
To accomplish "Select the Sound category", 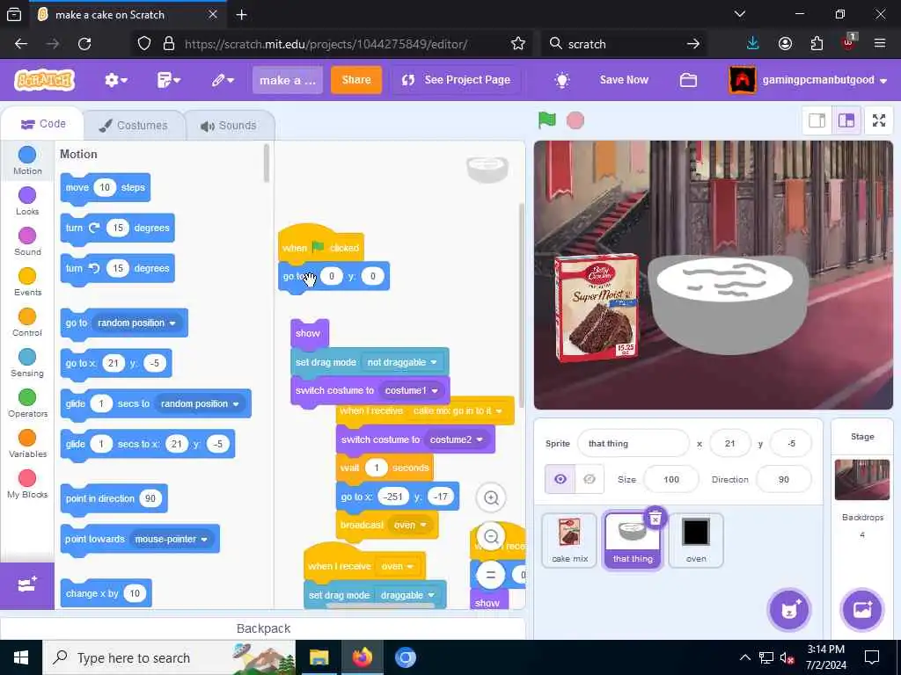I will [x=27, y=241].
